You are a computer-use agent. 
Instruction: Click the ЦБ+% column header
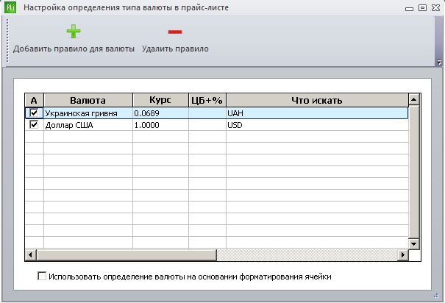pyautogui.click(x=207, y=100)
